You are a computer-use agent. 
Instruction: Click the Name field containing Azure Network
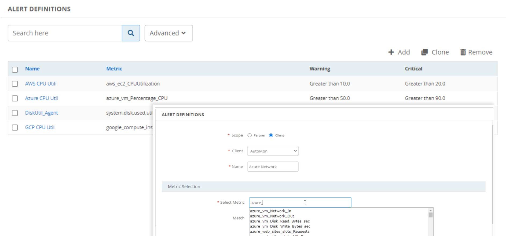pyautogui.click(x=273, y=166)
